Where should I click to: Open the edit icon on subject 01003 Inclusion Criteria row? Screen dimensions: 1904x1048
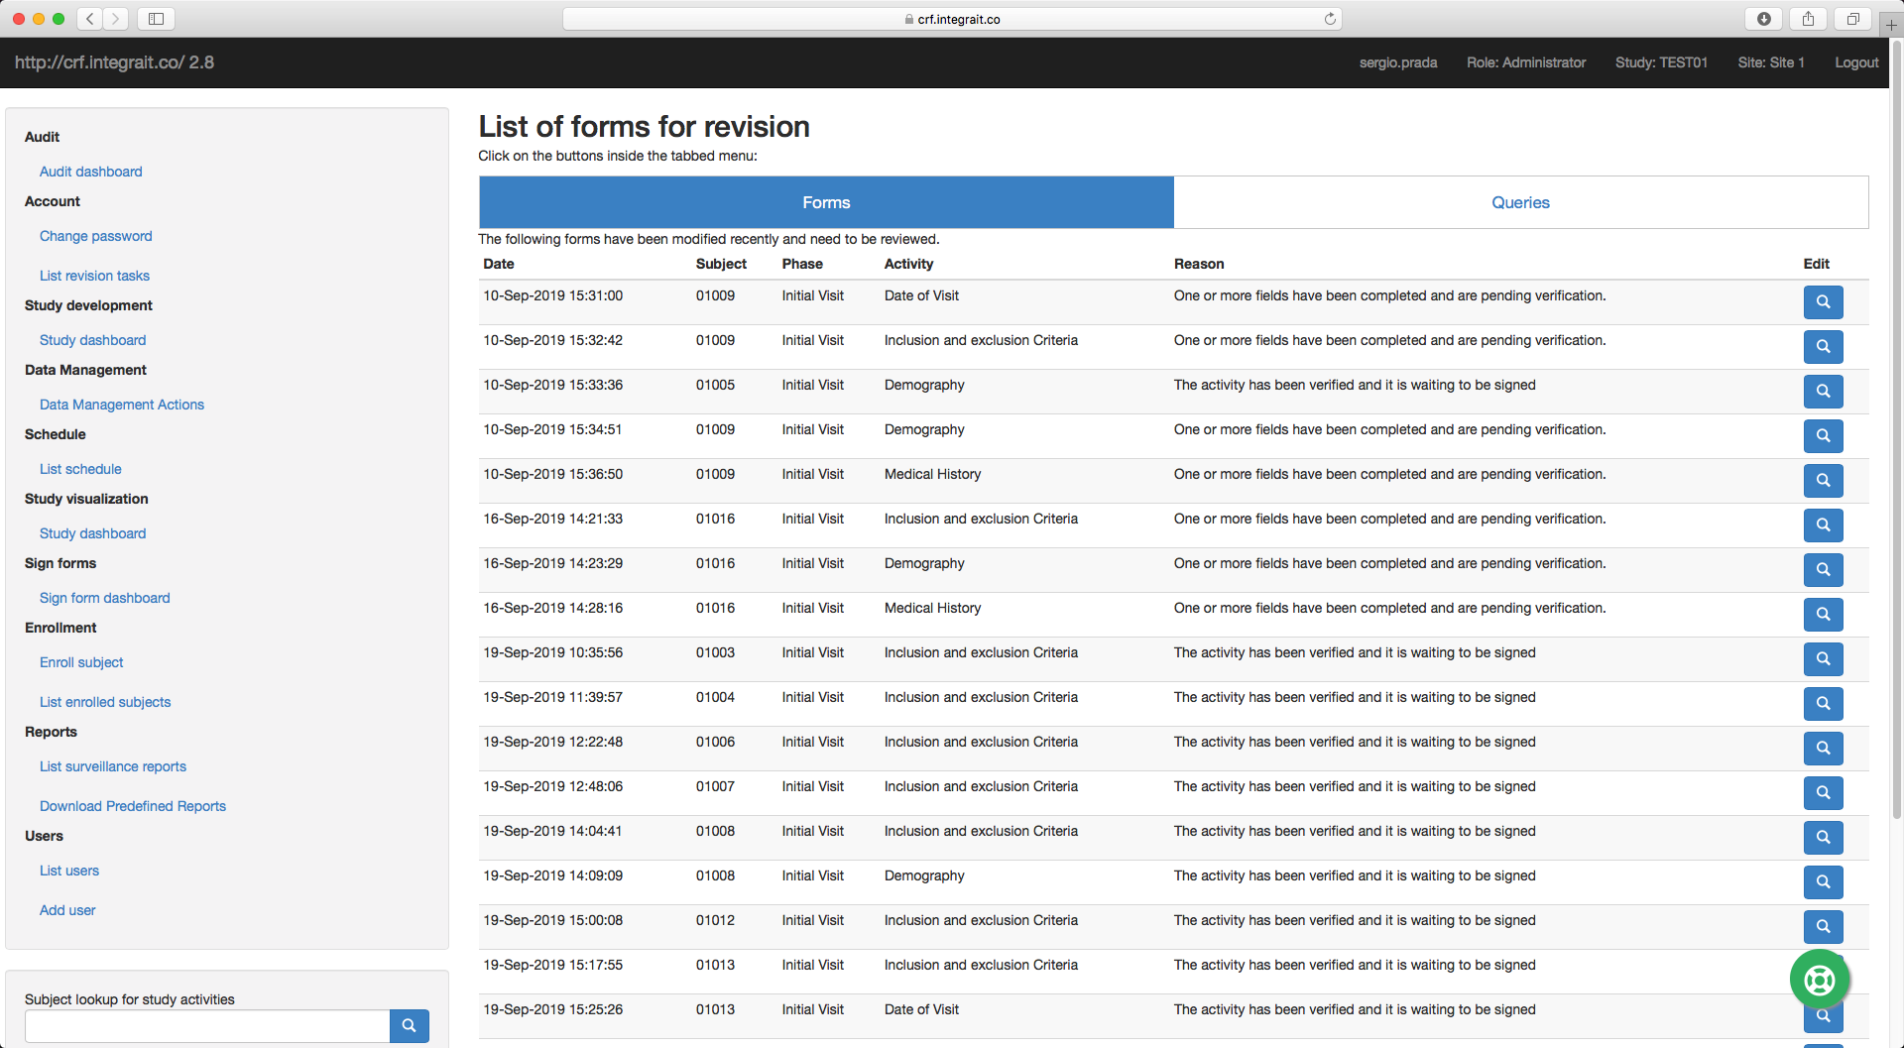tap(1823, 659)
